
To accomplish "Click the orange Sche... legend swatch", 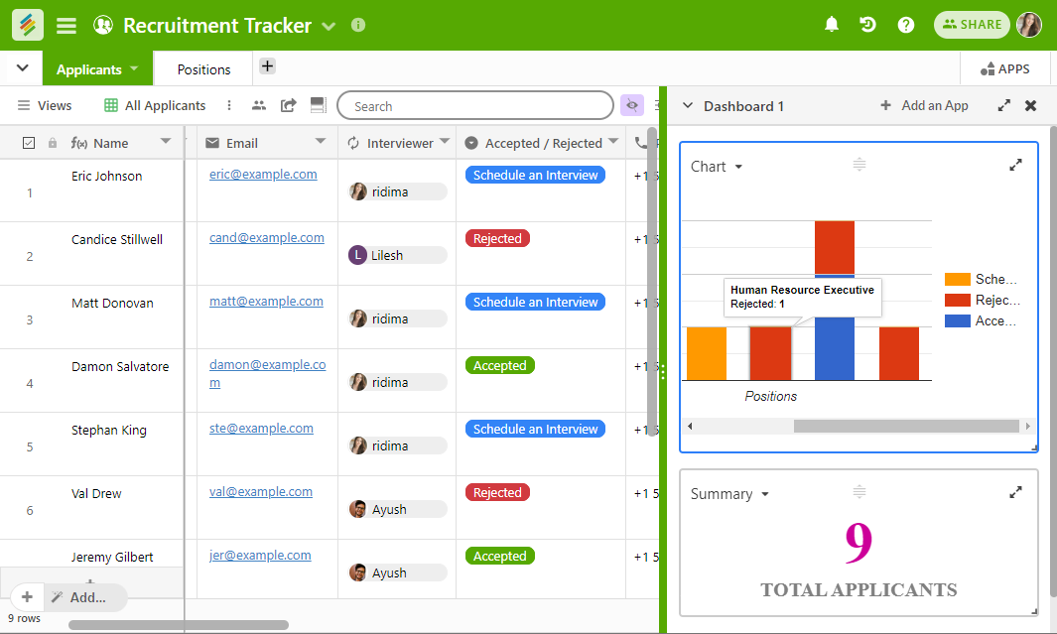I will point(957,279).
